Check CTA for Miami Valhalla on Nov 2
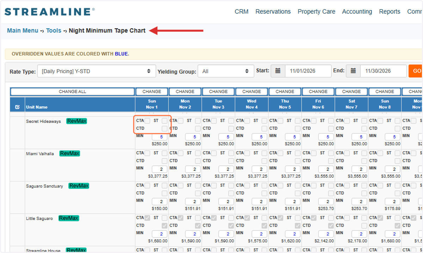 click(180, 153)
